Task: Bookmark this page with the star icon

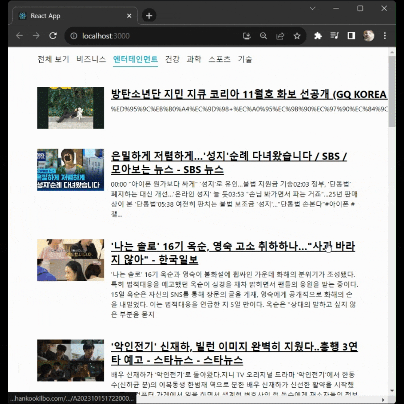Action: 297,36
